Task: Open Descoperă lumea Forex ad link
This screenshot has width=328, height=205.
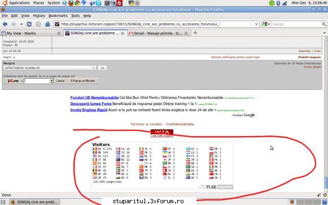Action: [91, 104]
